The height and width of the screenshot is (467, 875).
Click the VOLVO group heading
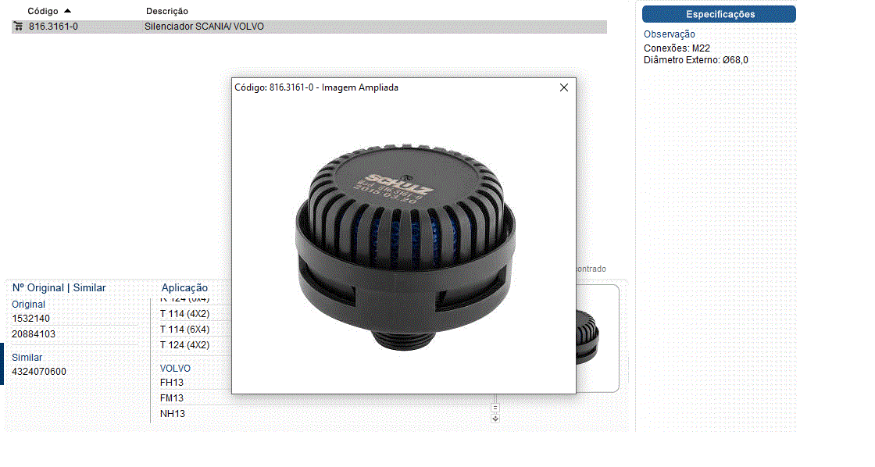(175, 369)
